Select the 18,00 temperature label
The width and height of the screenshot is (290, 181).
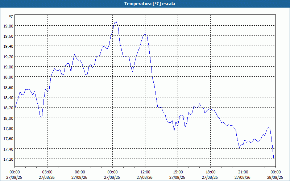point(8,118)
